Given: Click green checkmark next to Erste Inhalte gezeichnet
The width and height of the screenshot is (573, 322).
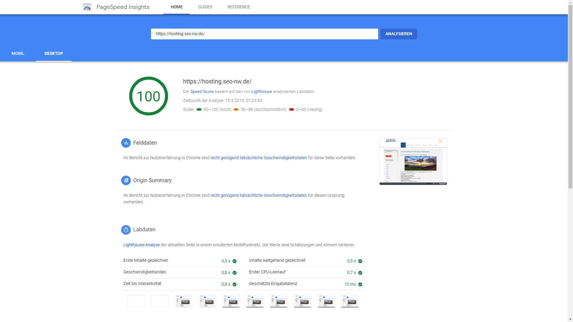Looking at the screenshot, I should 235,261.
